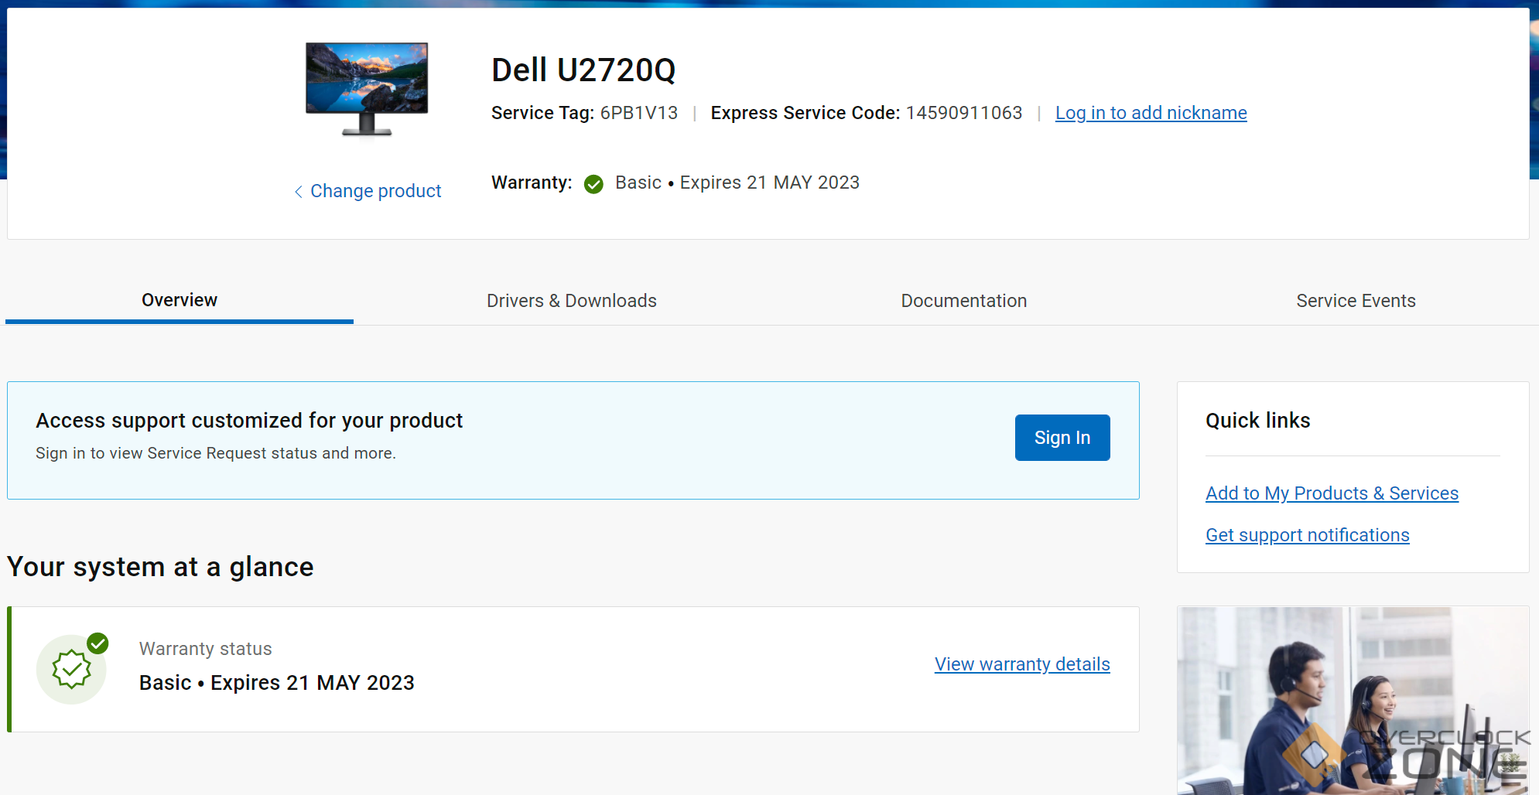Switch to the Overview tab
Image resolution: width=1539 pixels, height=795 pixels.
click(x=180, y=300)
